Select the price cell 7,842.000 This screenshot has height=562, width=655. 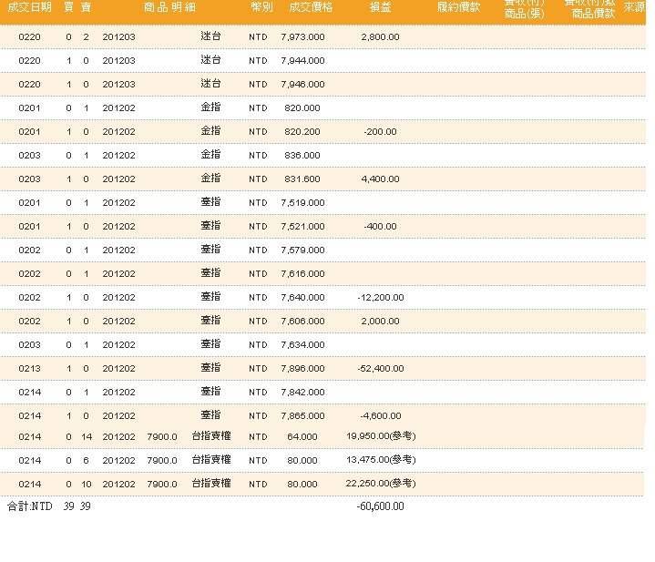click(x=302, y=392)
